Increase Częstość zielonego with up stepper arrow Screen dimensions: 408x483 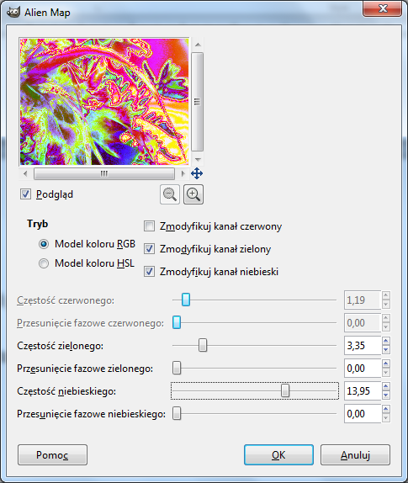386,341
